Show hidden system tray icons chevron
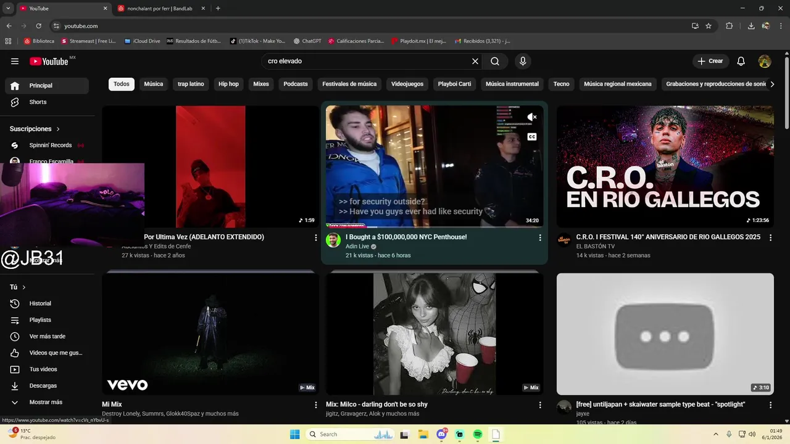Screen dimensions: 790x444 click(x=717, y=434)
